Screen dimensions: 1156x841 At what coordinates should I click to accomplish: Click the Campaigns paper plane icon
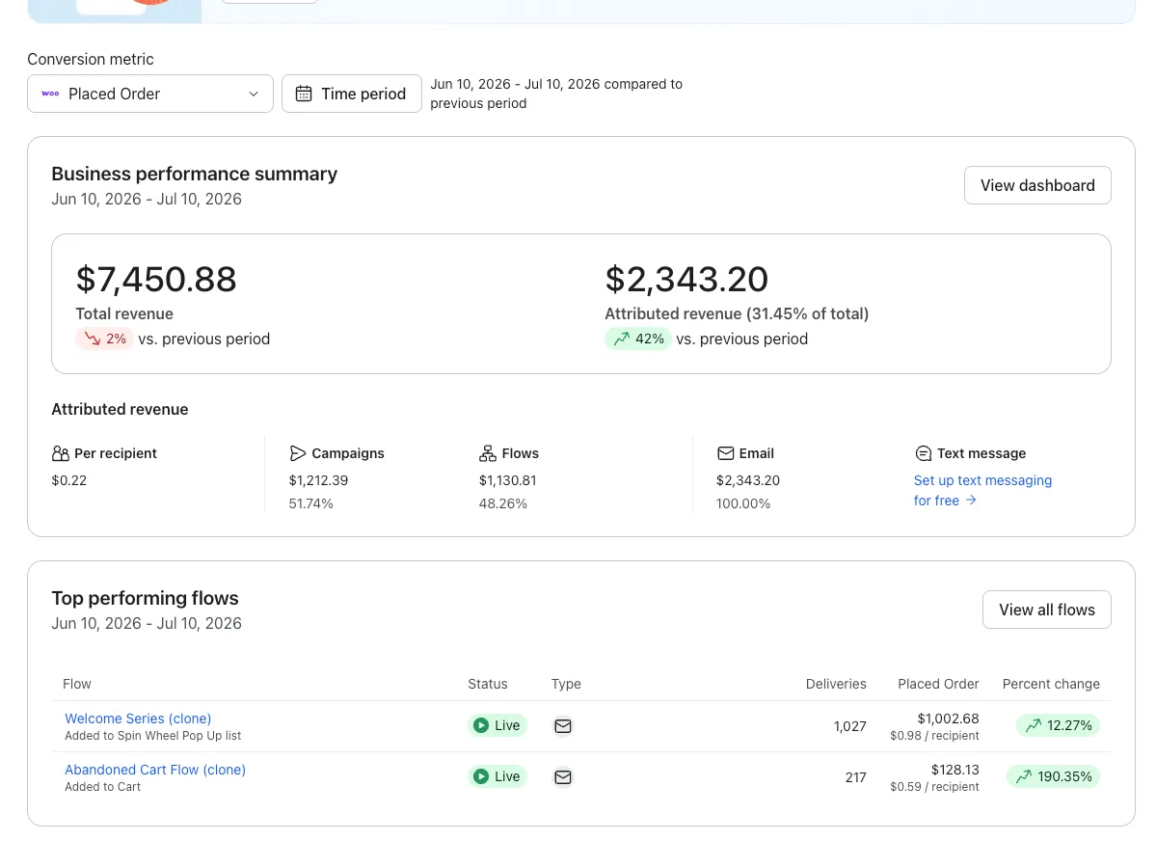tap(298, 453)
